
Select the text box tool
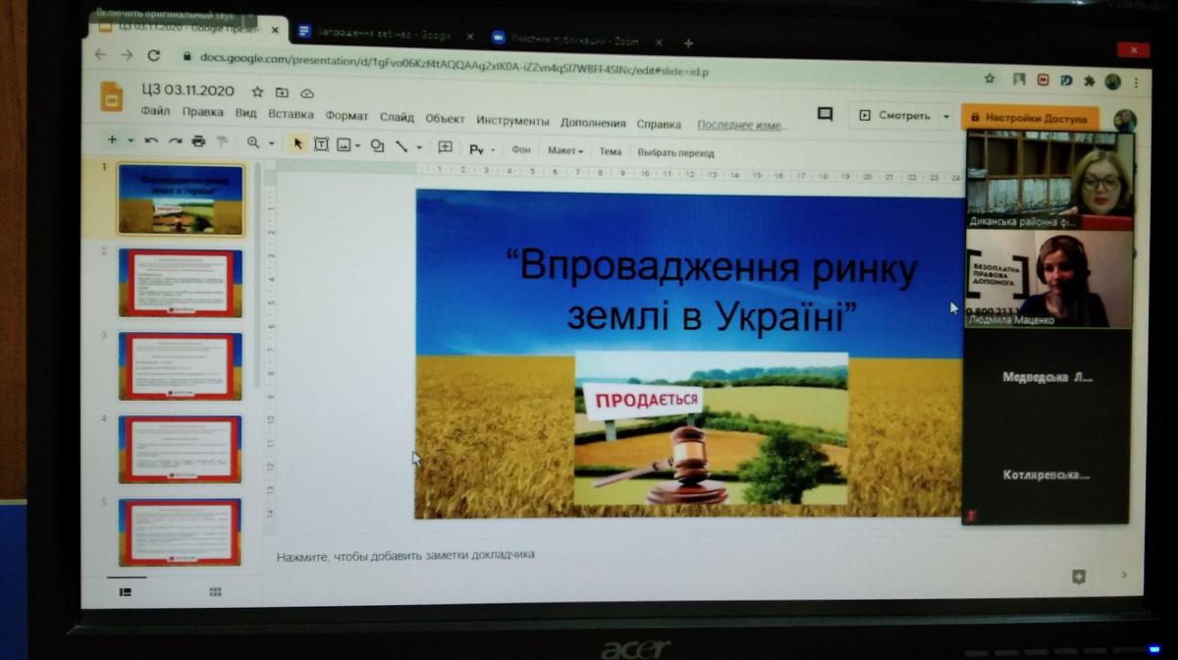[321, 145]
